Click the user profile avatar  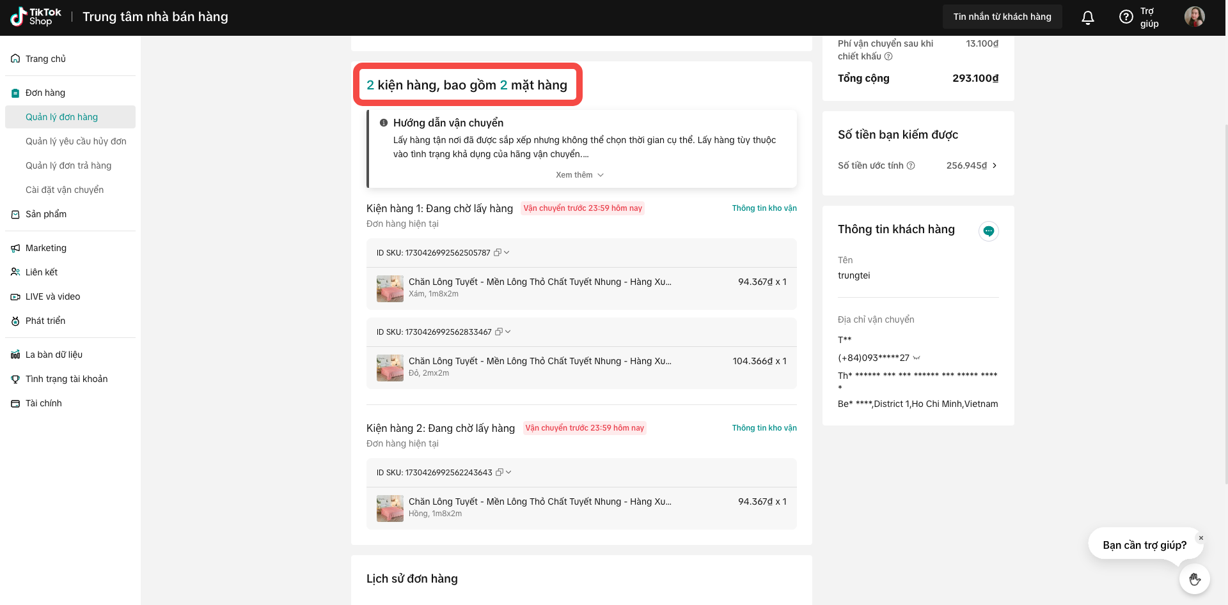[1194, 17]
